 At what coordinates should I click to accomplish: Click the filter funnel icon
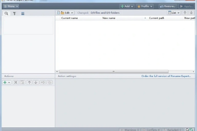click(14, 13)
